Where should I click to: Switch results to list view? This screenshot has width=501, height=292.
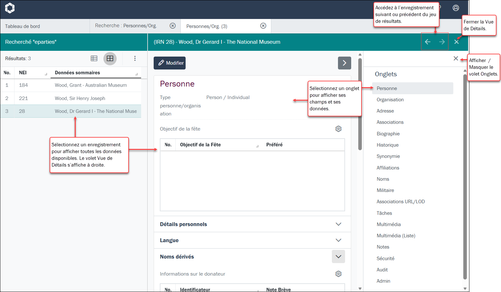point(94,59)
